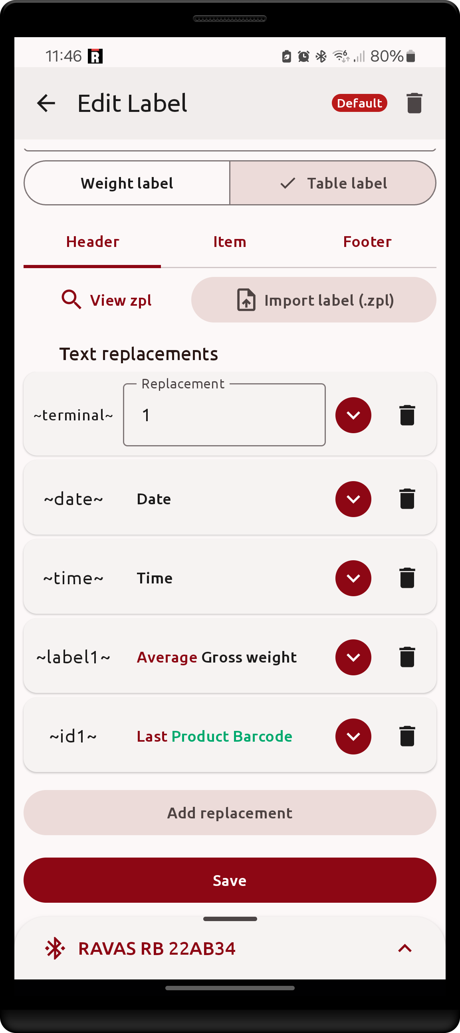Tap Add replacement
The image size is (460, 1033).
coord(230,813)
